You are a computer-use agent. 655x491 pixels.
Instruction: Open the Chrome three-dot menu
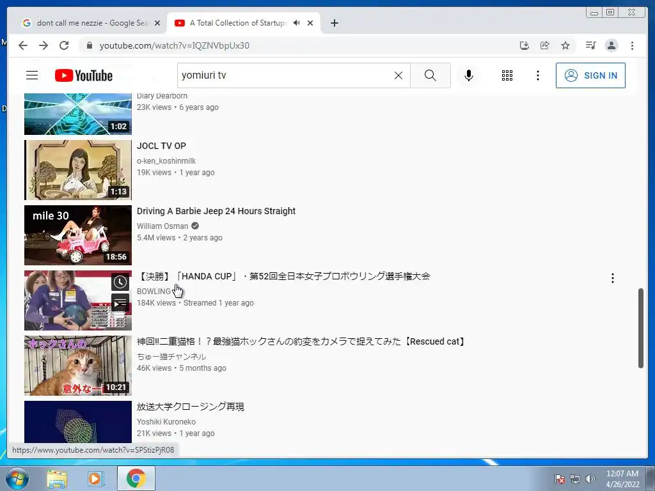tap(632, 45)
